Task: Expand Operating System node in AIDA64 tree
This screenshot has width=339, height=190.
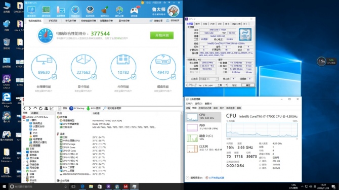Action: click(24, 152)
